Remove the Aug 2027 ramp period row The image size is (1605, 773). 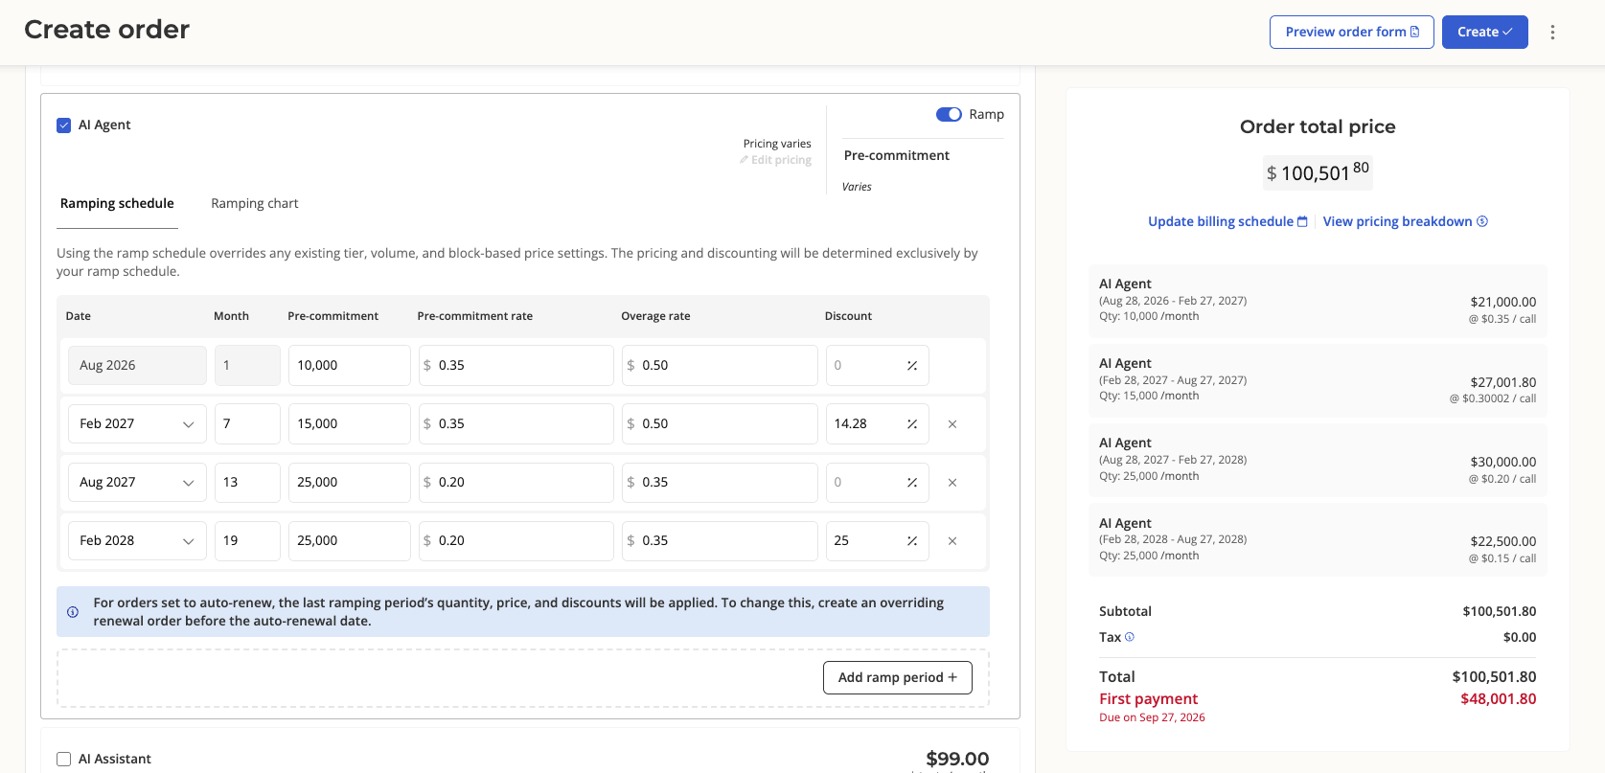point(952,482)
